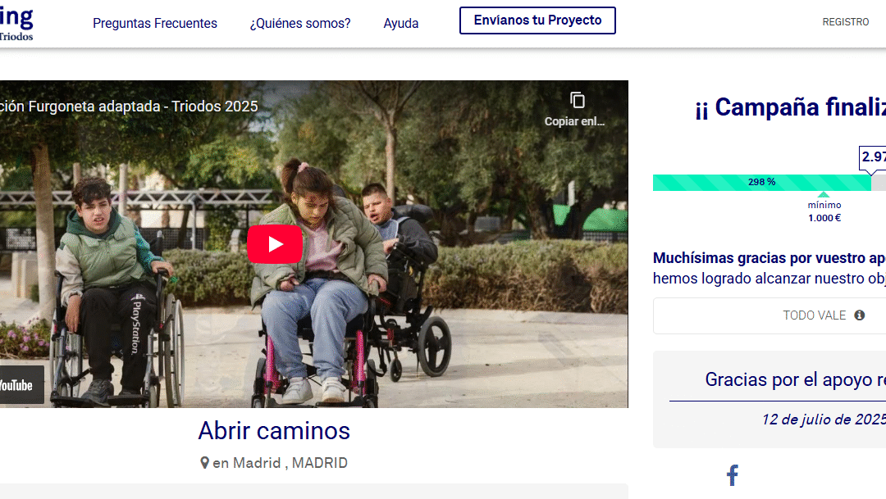Click Envíanos tu Proyecto button
Image resolution: width=886 pixels, height=499 pixels.
tap(537, 20)
